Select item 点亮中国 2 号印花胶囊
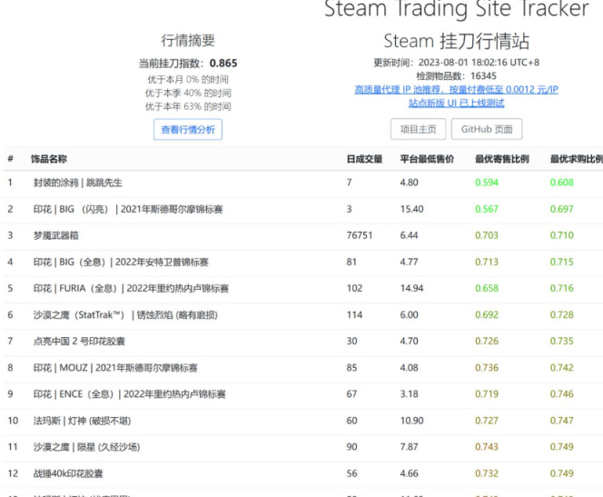The image size is (603, 497). click(79, 342)
